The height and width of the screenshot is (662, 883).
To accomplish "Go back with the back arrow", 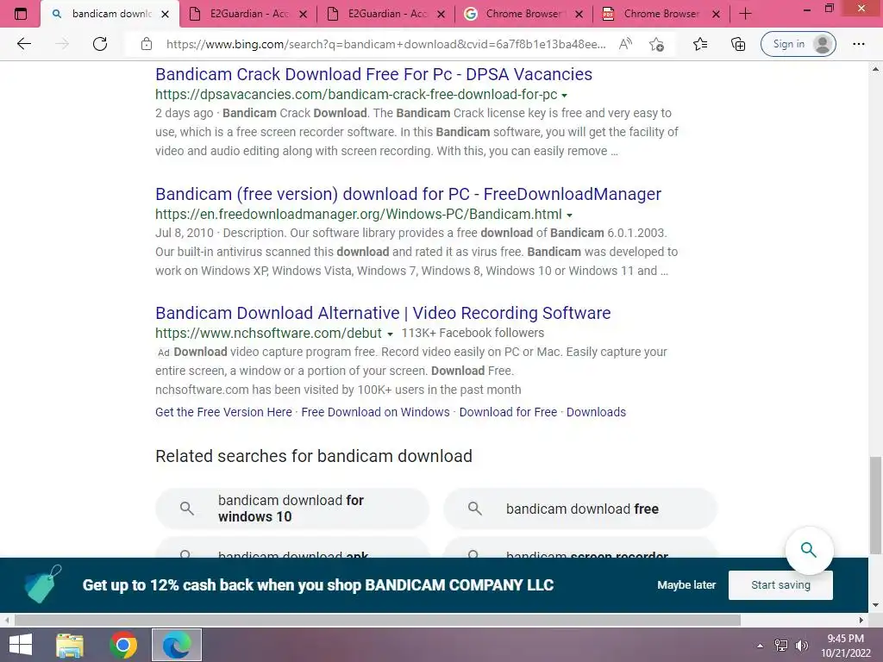I will pyautogui.click(x=23, y=44).
